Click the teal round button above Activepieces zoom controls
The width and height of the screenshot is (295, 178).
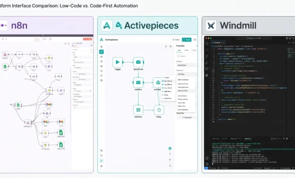tap(170, 148)
